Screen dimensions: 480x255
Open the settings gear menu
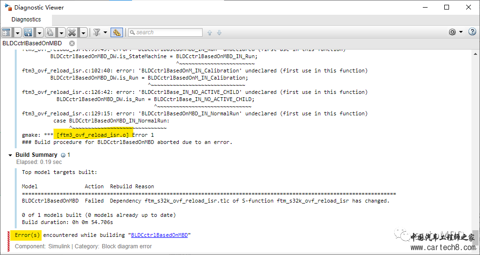pyautogui.click(x=452, y=32)
